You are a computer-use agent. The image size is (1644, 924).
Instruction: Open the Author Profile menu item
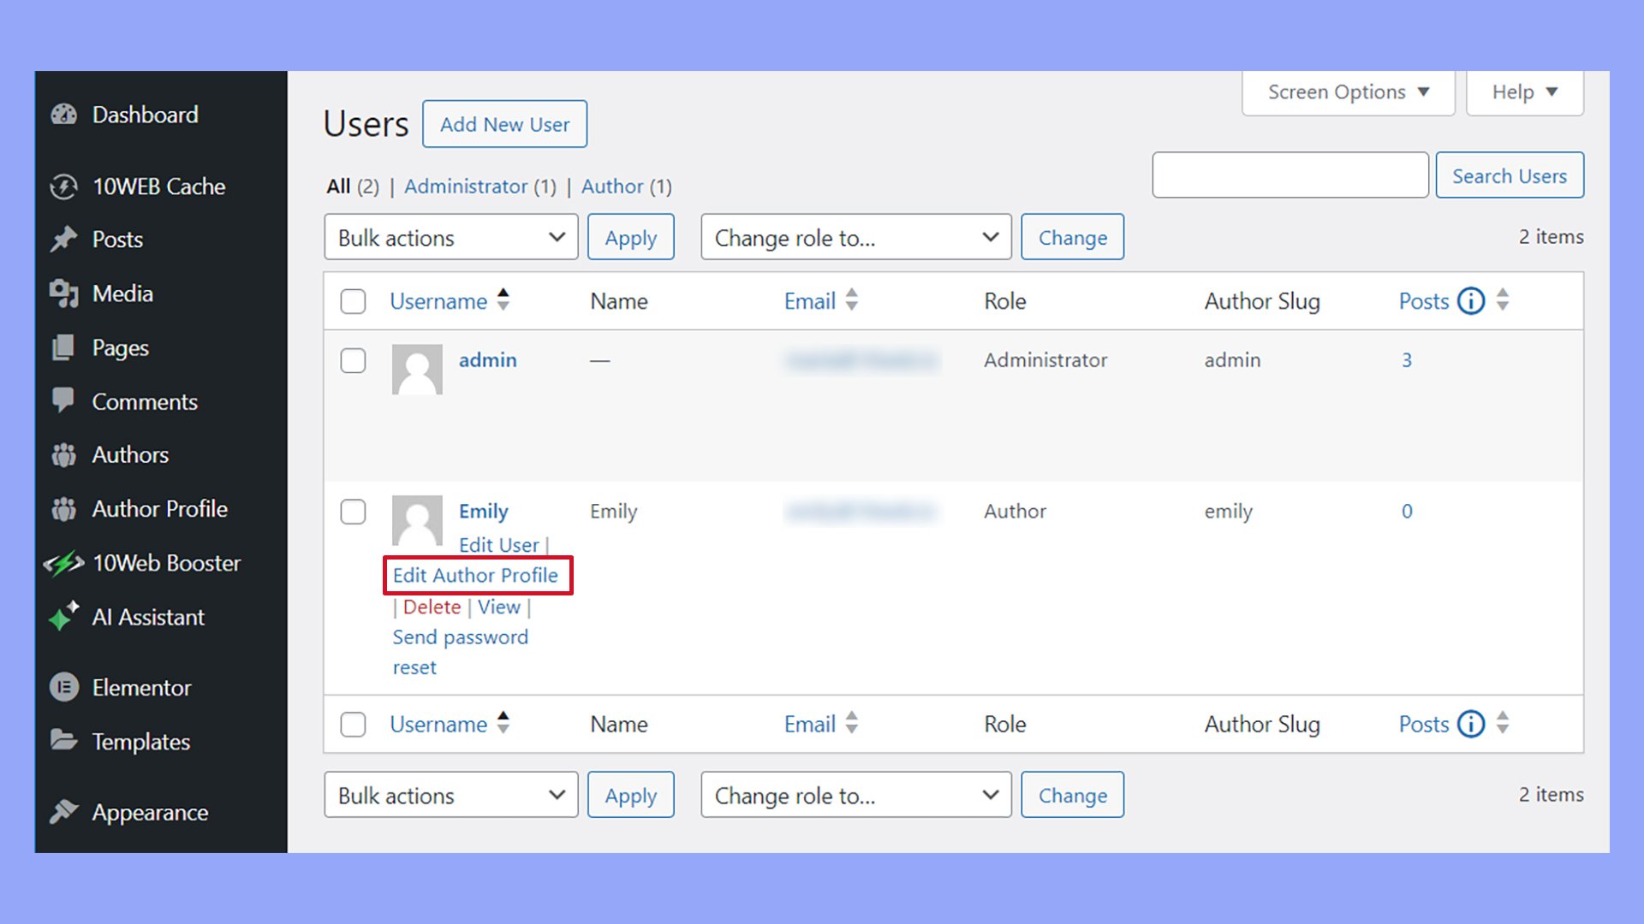tap(159, 509)
